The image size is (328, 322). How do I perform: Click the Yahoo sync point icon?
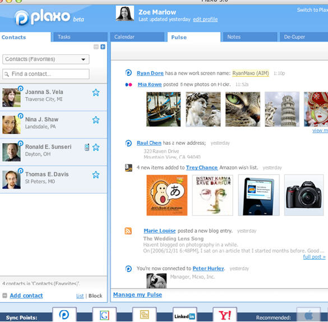point(225,315)
